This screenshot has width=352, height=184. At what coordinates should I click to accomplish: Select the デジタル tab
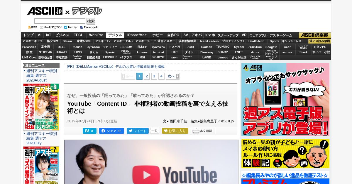pyautogui.click(x=115, y=35)
